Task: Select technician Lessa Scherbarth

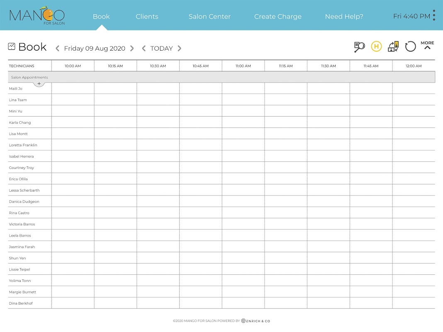Action: (x=24, y=190)
